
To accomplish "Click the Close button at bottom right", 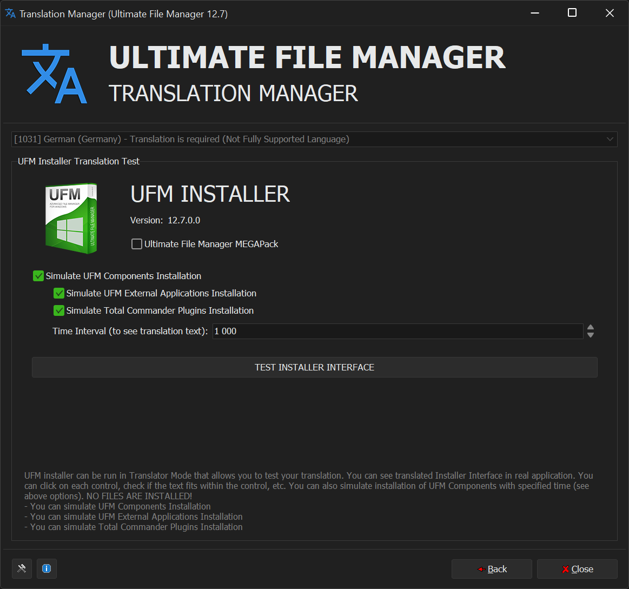I will (577, 569).
